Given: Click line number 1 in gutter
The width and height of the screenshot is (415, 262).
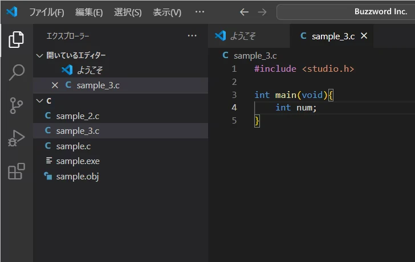Looking at the screenshot, I should click(x=234, y=69).
